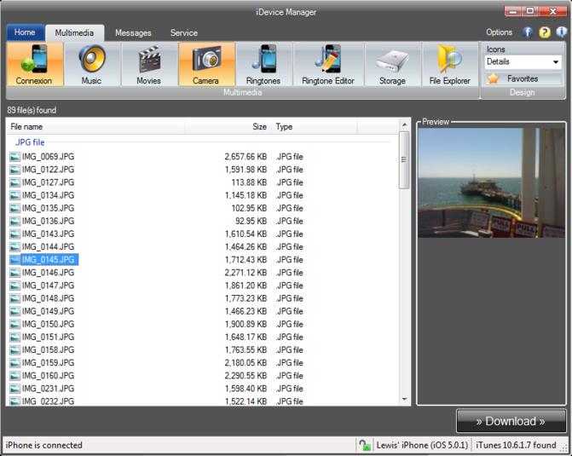Viewport: 572px width, 456px height.
Task: Click file icon of IMG_0127.JPG
Action: tap(15, 182)
